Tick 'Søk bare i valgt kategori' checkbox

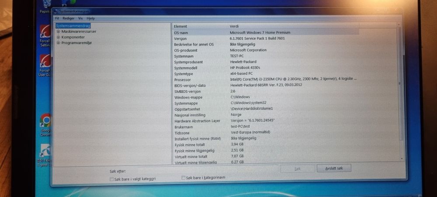click(111, 179)
